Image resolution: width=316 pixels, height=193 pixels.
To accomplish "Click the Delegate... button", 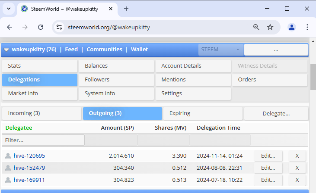I will (x=276, y=113).
